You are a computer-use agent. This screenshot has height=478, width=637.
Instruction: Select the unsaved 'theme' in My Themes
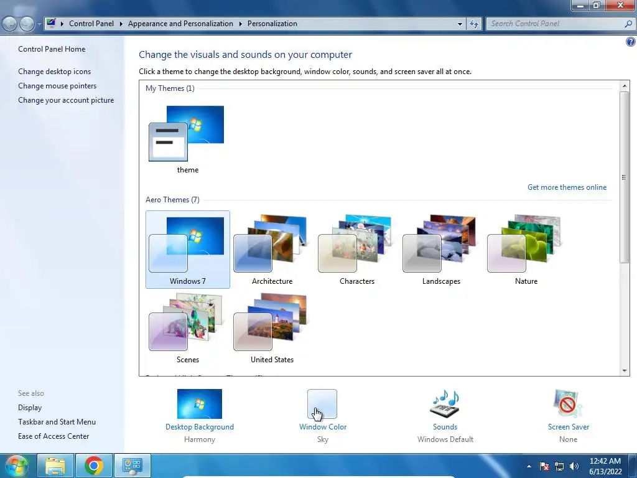pos(188,139)
